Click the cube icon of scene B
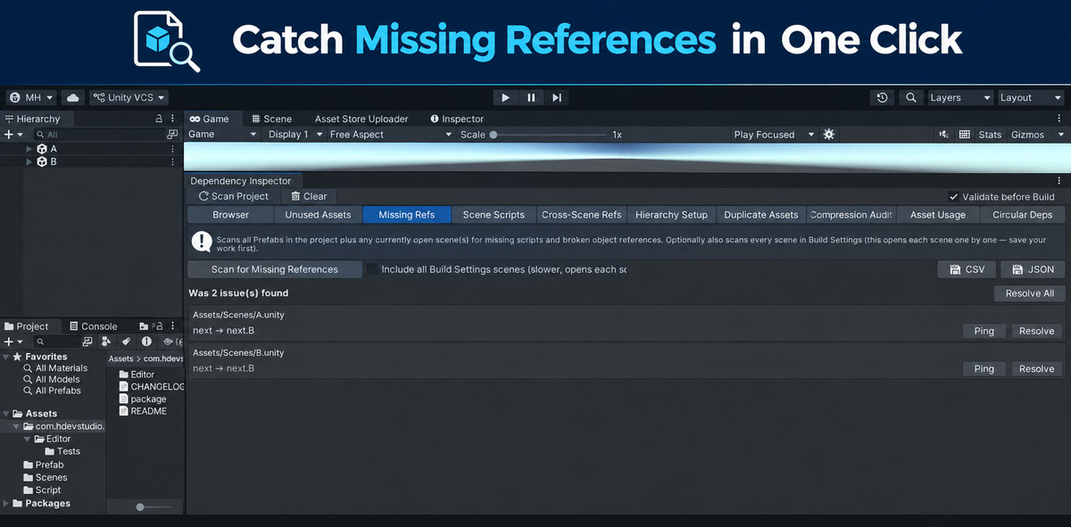 [x=42, y=161]
